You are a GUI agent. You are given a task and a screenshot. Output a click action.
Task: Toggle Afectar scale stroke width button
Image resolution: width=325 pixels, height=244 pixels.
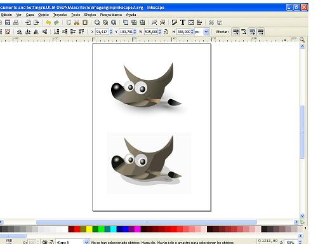click(x=235, y=32)
